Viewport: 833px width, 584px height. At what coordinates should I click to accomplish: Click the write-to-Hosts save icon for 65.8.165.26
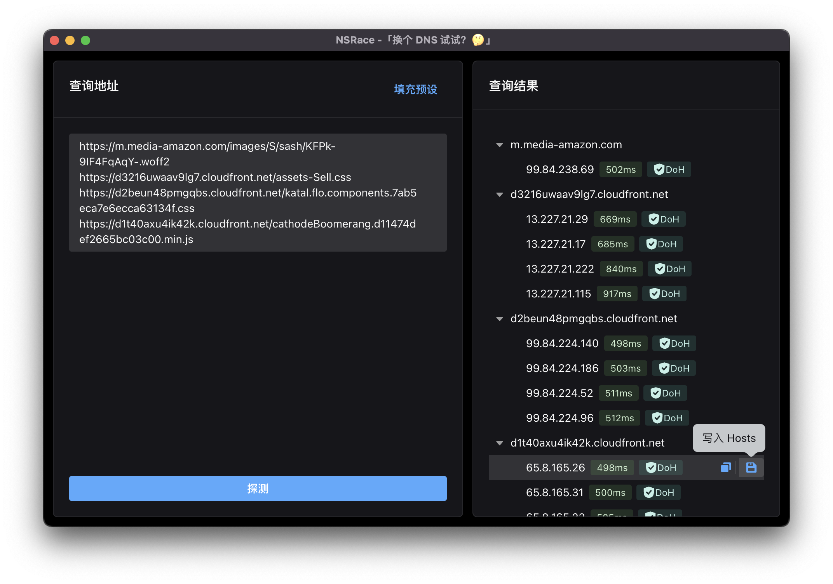click(x=751, y=468)
